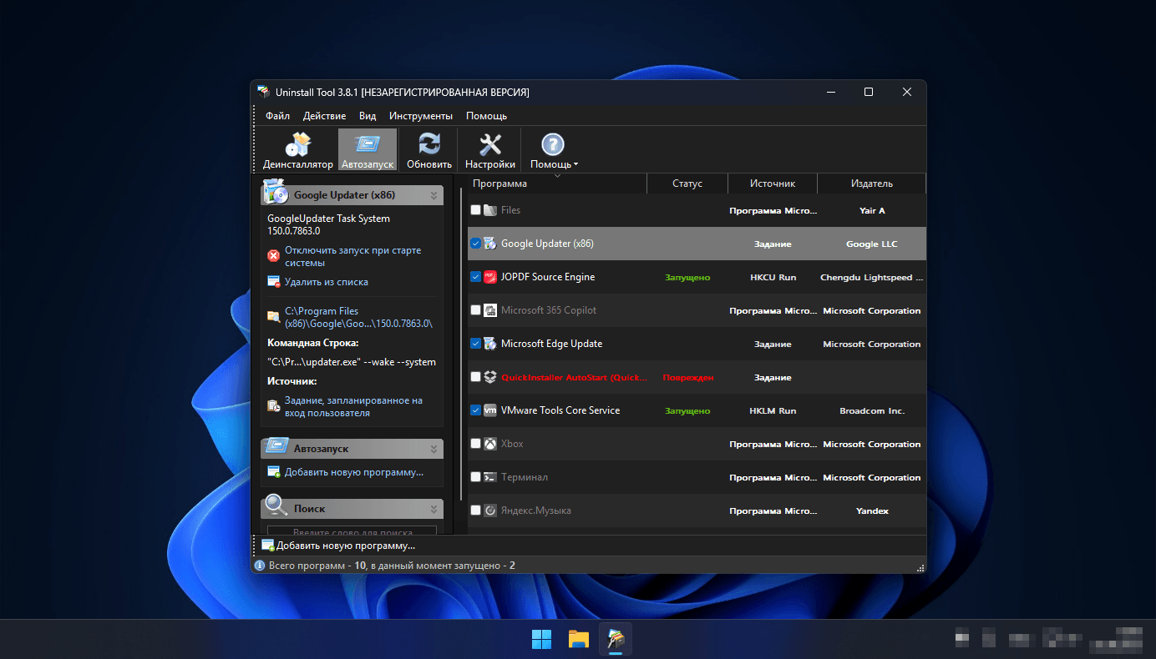Click the Broadcom Inc. publisher cell
Image resolution: width=1156 pixels, height=659 pixels.
coord(872,411)
